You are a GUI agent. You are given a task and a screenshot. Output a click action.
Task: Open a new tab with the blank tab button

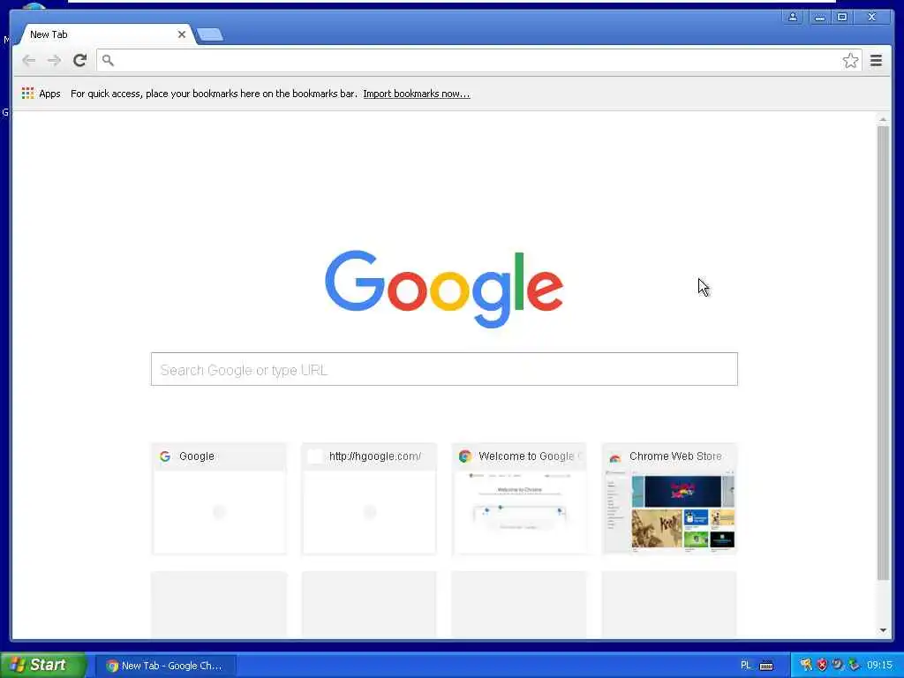tap(210, 34)
